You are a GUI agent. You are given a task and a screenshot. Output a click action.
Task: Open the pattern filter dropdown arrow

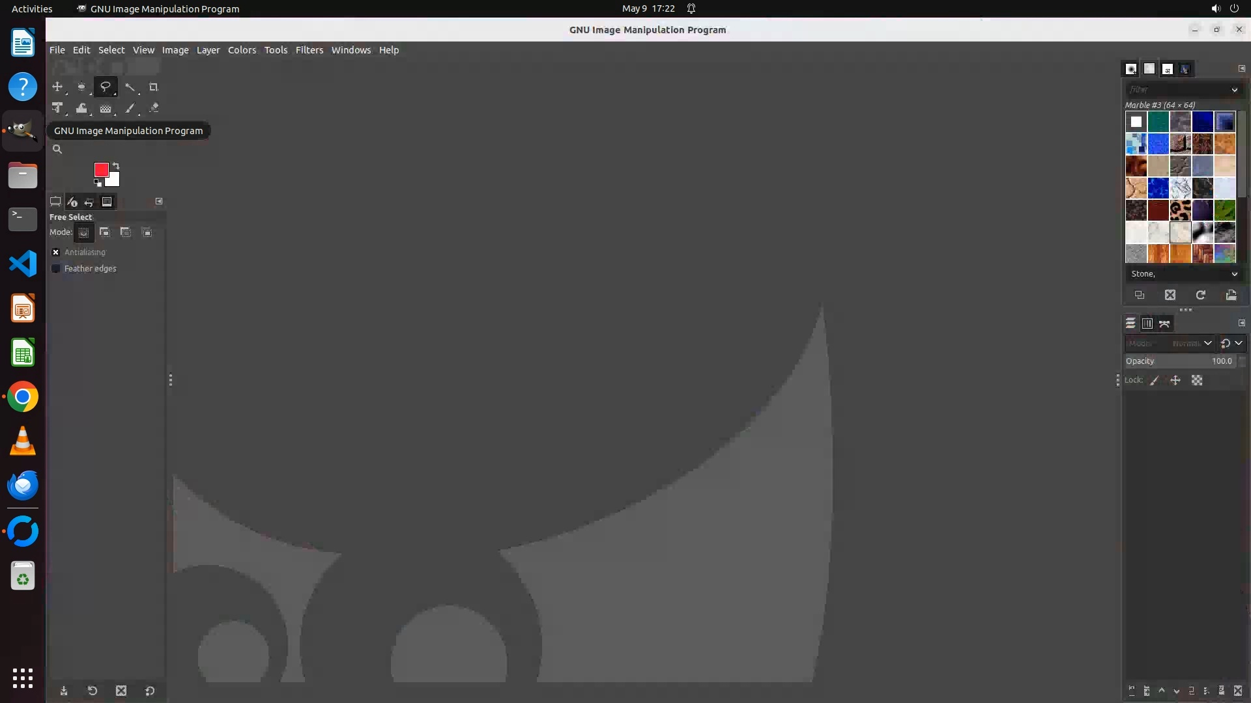tap(1234, 90)
